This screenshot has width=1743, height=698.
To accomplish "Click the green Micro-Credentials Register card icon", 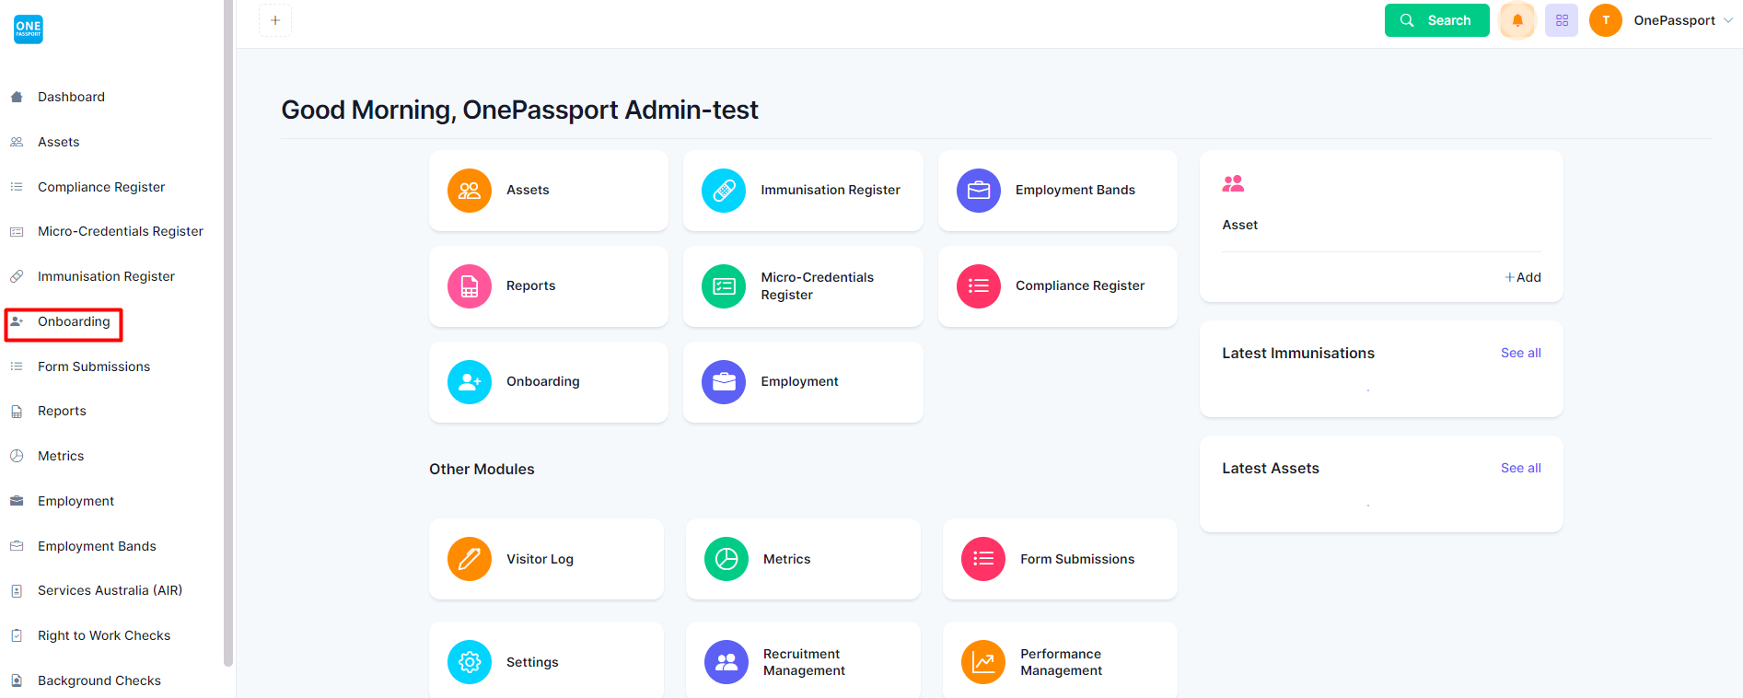I will tap(724, 286).
